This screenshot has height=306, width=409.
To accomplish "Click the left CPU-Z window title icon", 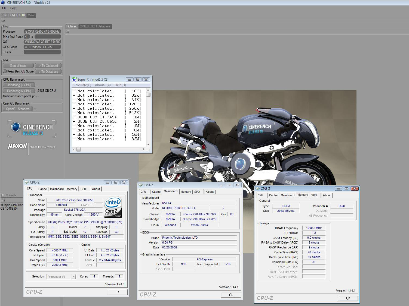I will point(27,182).
